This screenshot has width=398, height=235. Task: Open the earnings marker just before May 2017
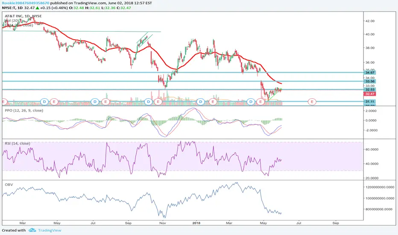click(54, 102)
